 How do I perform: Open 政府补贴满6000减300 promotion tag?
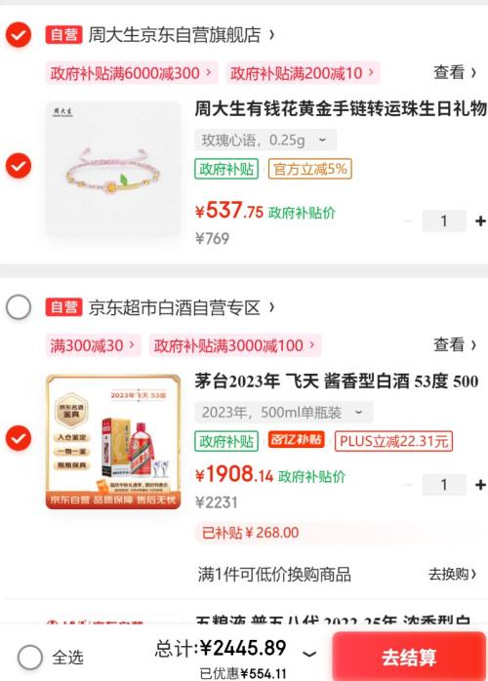[132, 73]
